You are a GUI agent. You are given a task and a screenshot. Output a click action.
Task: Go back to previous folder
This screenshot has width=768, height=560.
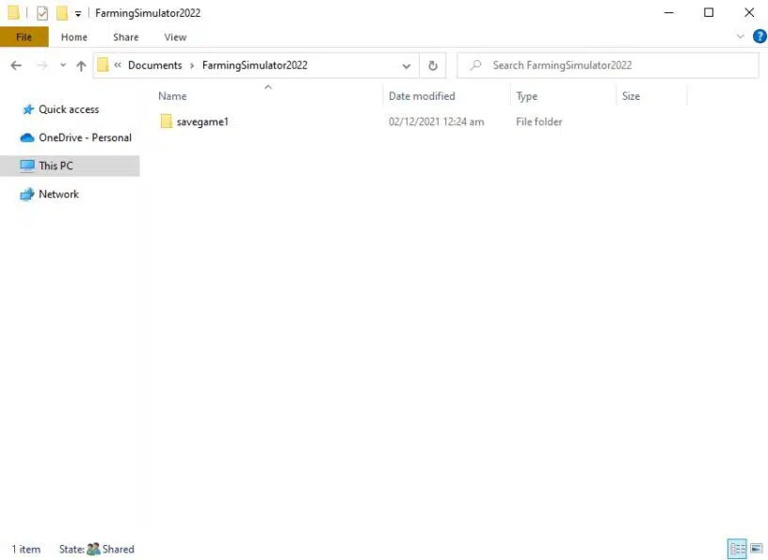(x=16, y=65)
